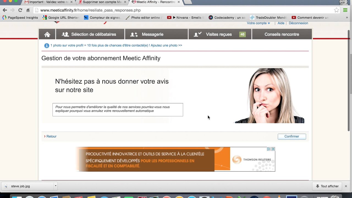This screenshot has height=198, width=352.
Task: Click the address bar URL
Action: (x=90, y=10)
